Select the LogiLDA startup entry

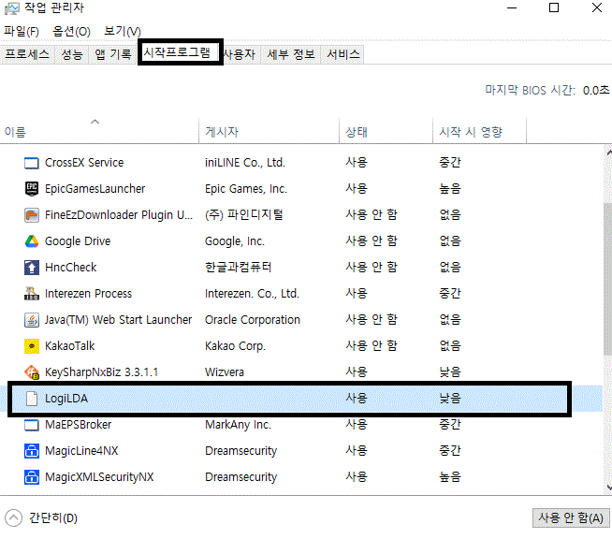[x=289, y=399]
